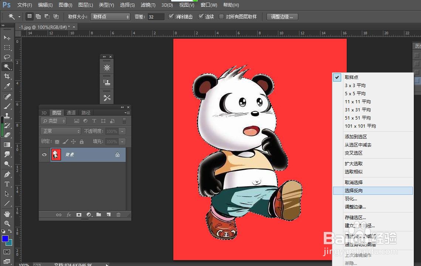Open the 取样大小 dropdown
The width and height of the screenshot is (421, 266).
click(x=111, y=17)
